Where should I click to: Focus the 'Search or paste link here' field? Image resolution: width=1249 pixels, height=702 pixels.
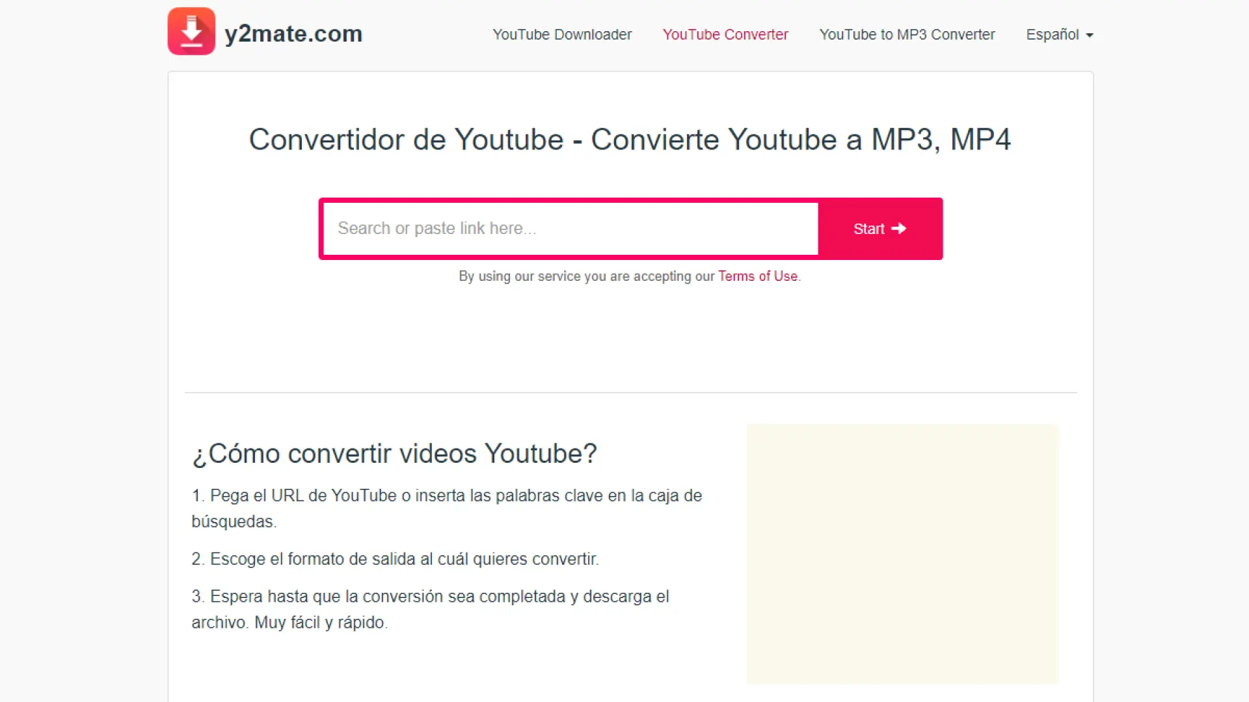click(x=570, y=229)
